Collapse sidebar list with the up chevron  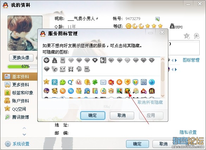point(24,128)
